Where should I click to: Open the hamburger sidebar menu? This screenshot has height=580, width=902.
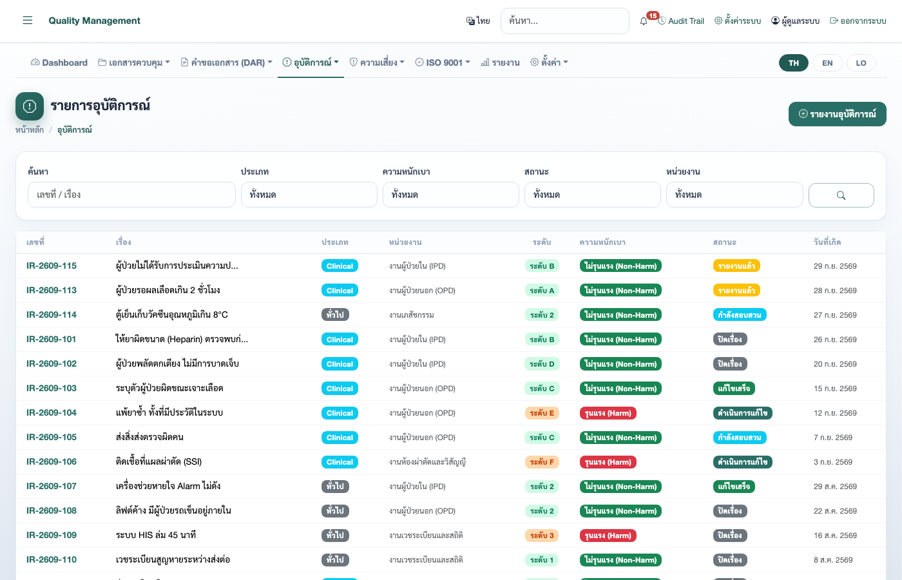coord(28,21)
